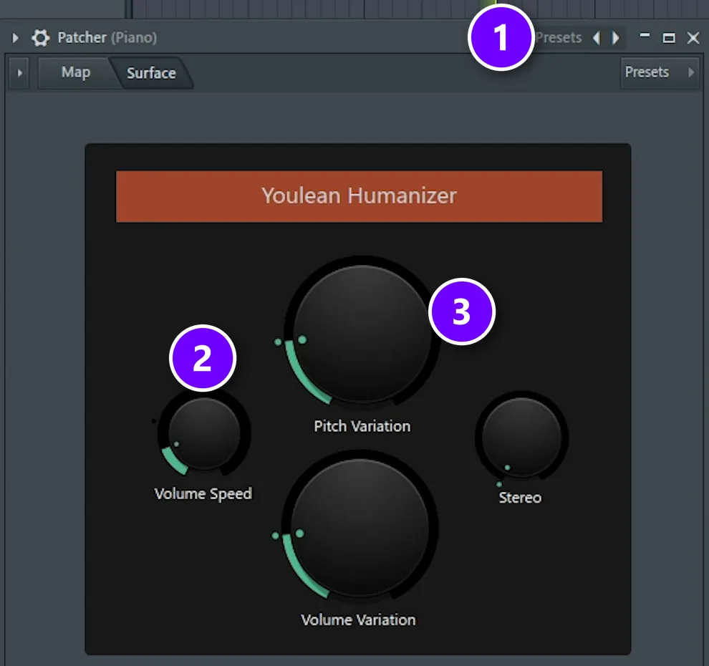This screenshot has width=709, height=666.
Task: Select the next preset arrow
Action: (x=615, y=37)
